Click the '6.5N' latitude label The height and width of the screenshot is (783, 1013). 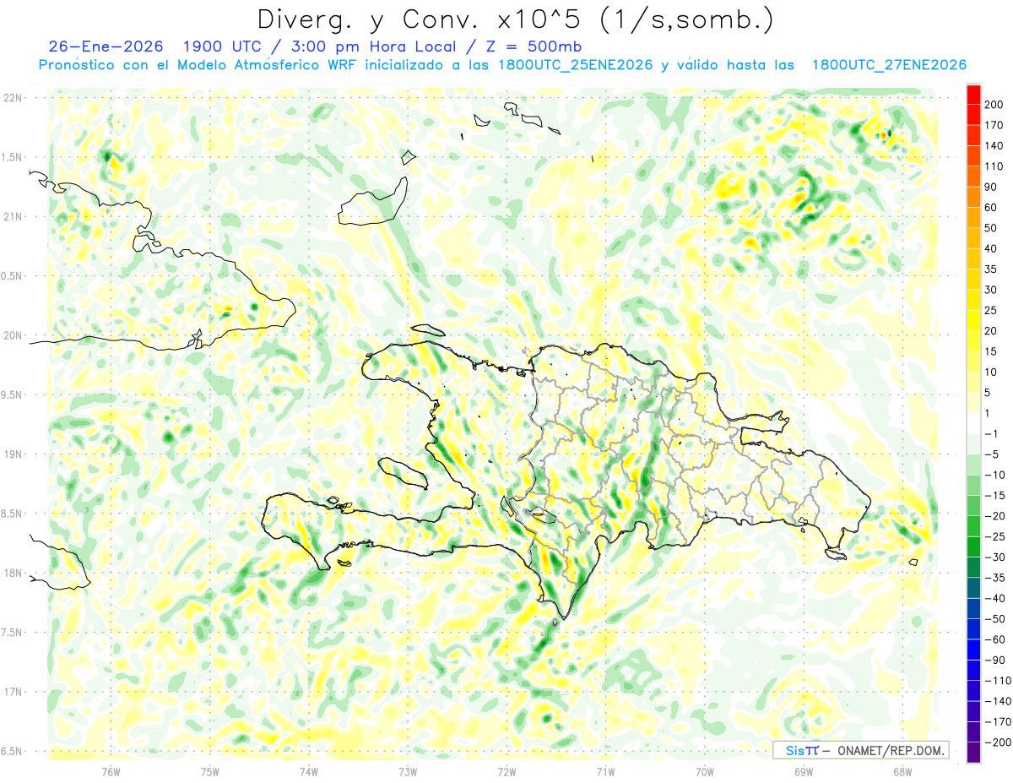[x=12, y=751]
